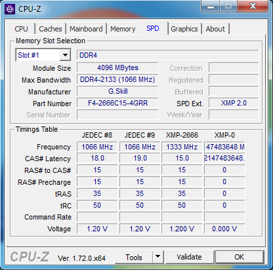
Task: Click the empty Correction field
Action: coord(234,67)
